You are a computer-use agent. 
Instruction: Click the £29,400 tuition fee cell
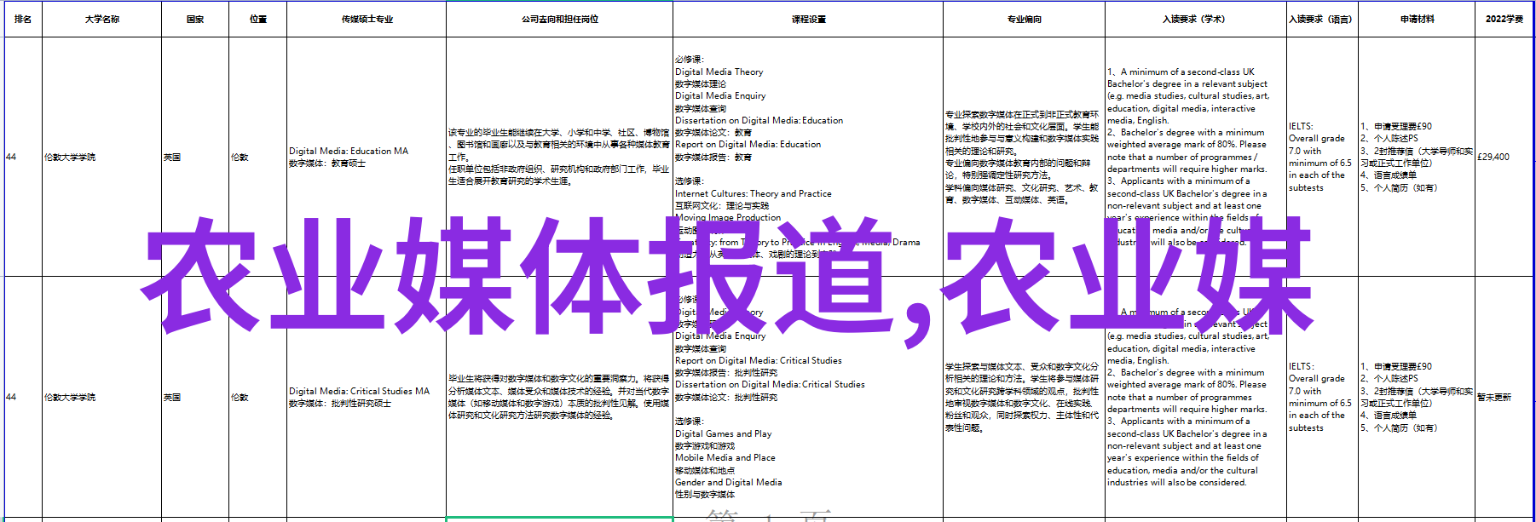tap(1493, 157)
